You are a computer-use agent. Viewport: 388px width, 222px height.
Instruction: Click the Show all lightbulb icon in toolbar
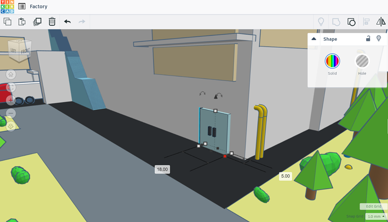321,22
